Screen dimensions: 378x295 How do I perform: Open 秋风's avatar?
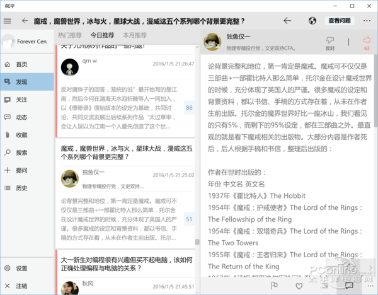point(70,288)
